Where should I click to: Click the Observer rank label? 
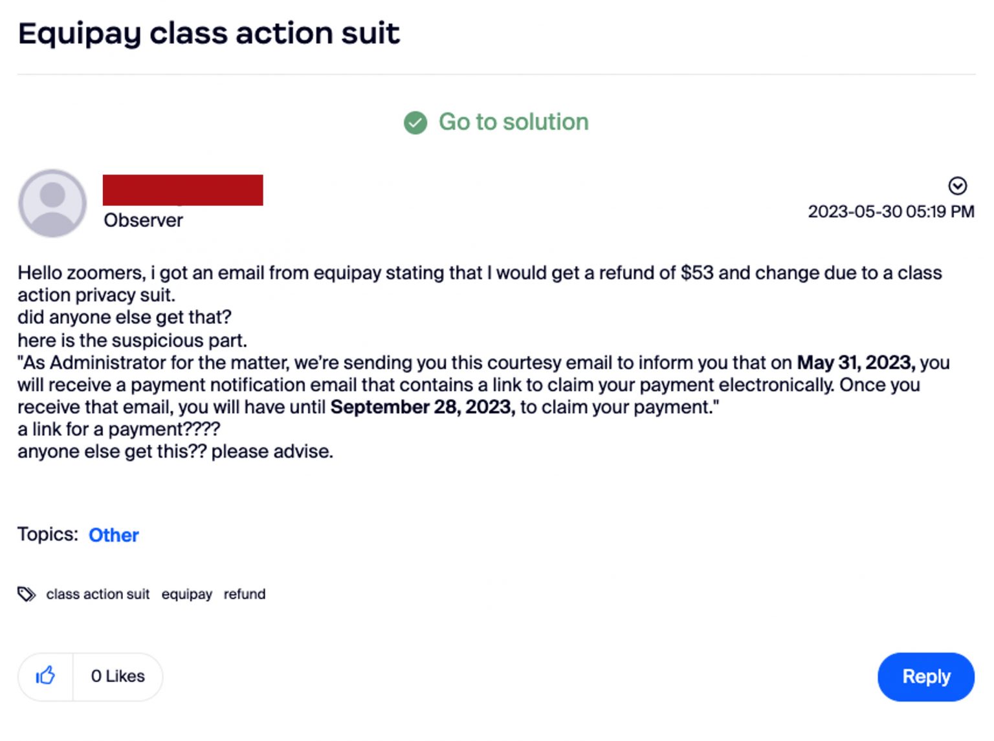pyautogui.click(x=143, y=220)
